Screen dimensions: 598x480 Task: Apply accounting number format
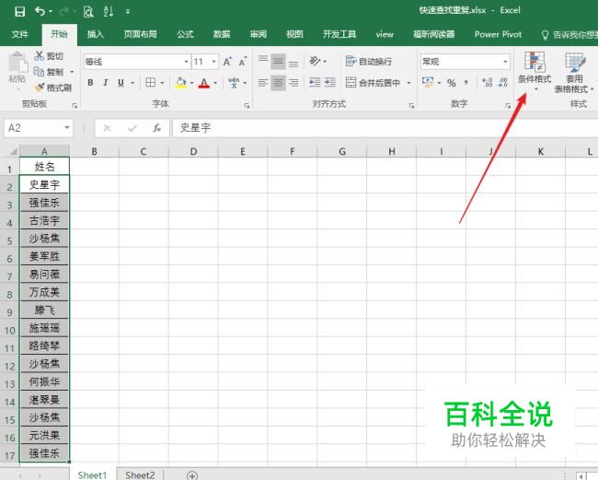click(428, 83)
